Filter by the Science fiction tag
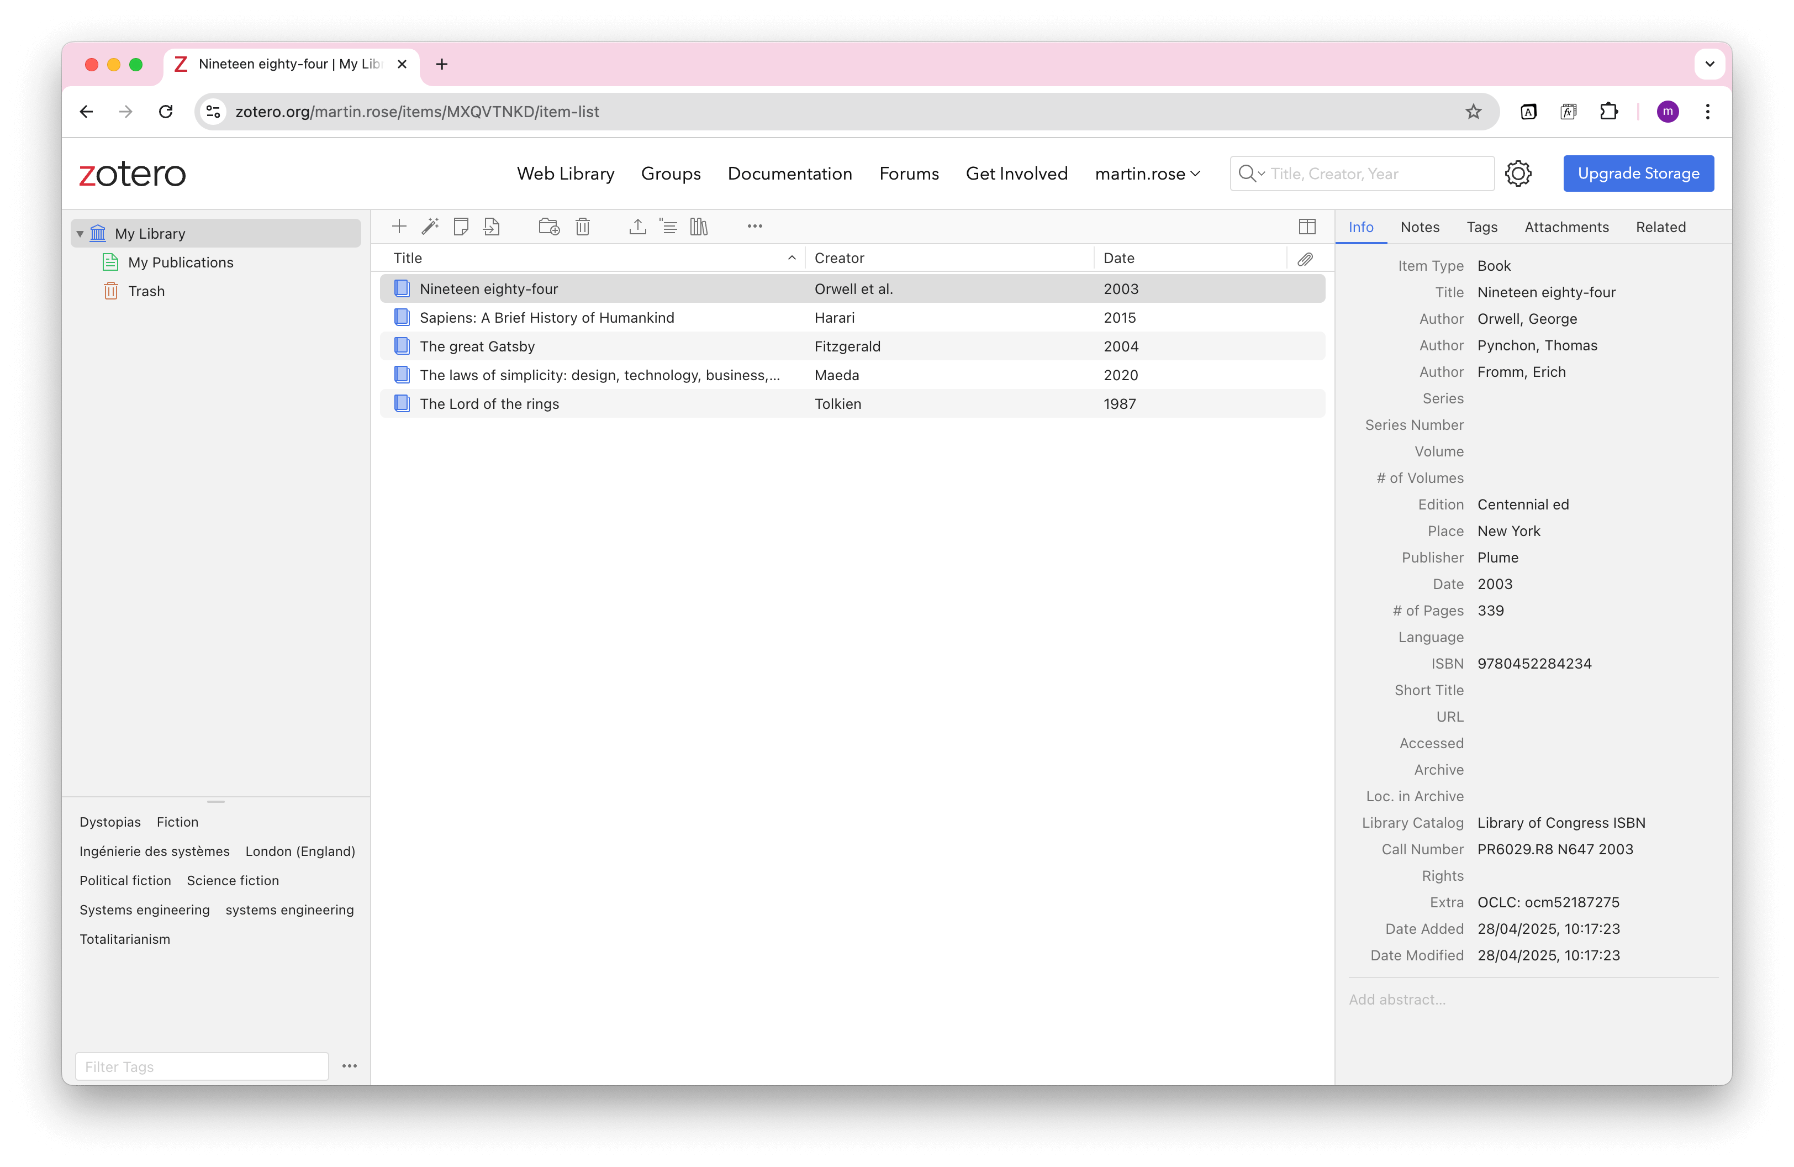The width and height of the screenshot is (1794, 1167). coord(233,880)
